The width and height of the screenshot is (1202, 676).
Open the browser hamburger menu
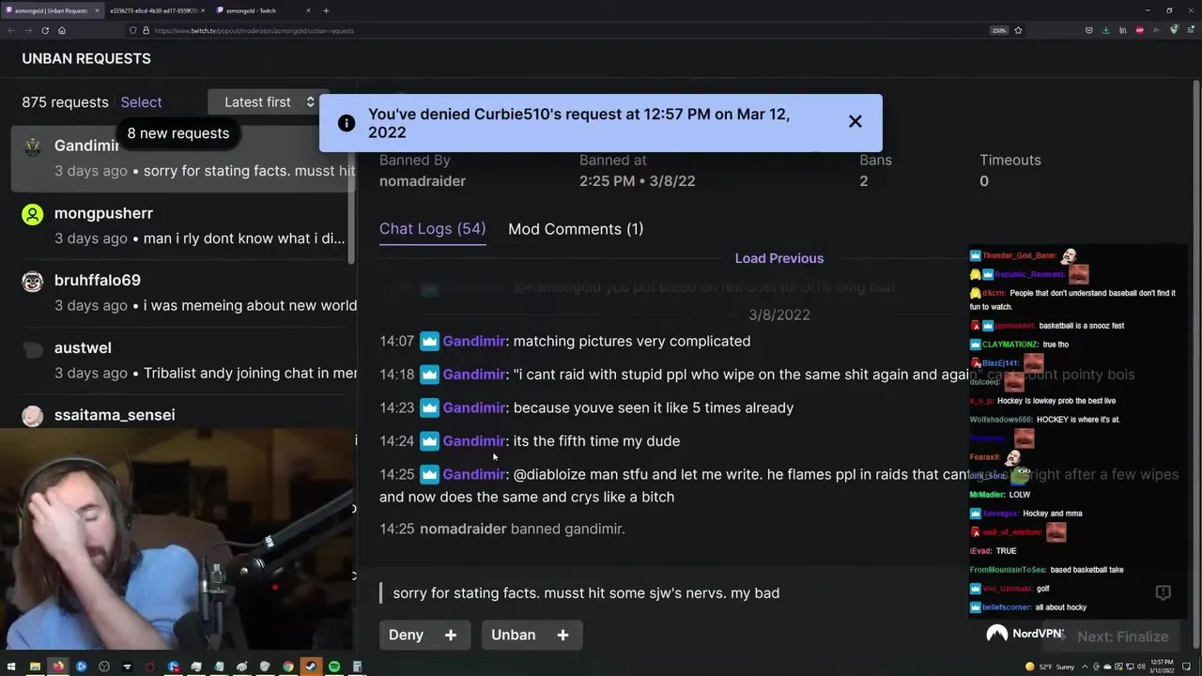point(1190,30)
